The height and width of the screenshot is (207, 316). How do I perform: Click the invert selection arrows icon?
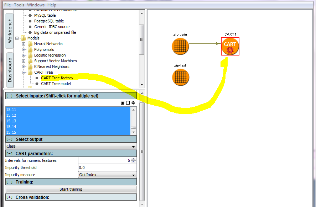click(133, 103)
